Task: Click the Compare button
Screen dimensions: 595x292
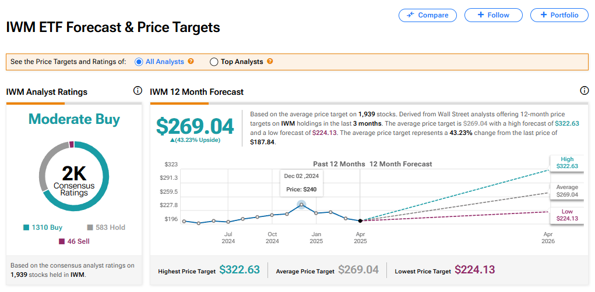Action: pyautogui.click(x=428, y=15)
